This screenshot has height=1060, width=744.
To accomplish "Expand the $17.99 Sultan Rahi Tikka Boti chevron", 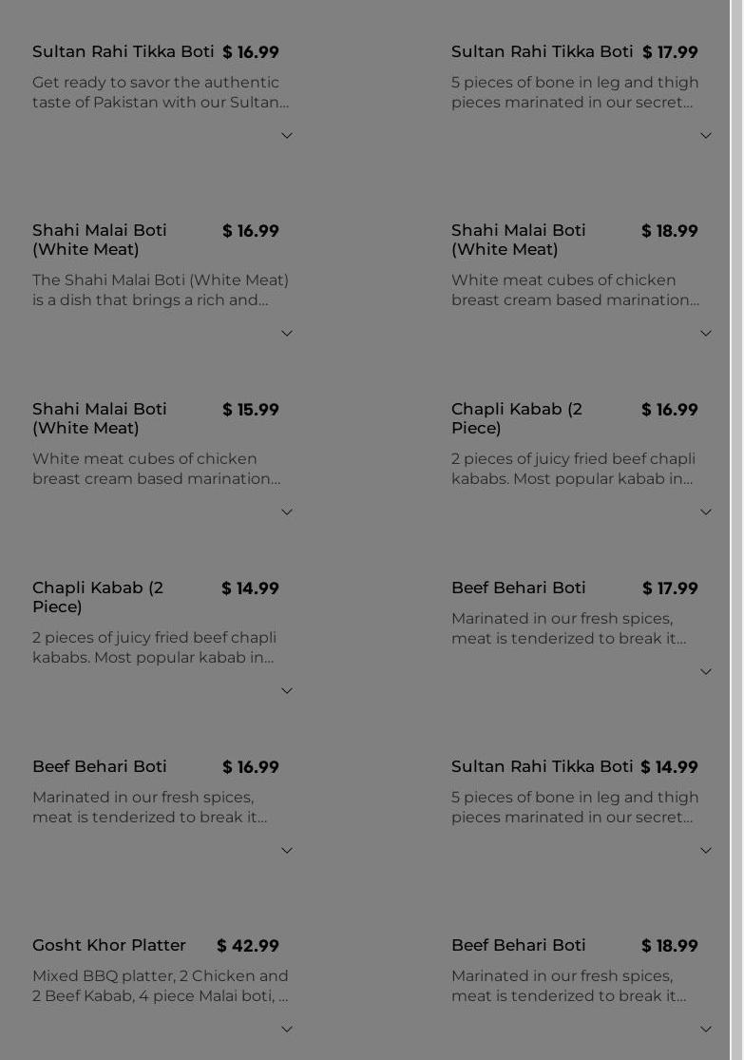I will tap(706, 136).
